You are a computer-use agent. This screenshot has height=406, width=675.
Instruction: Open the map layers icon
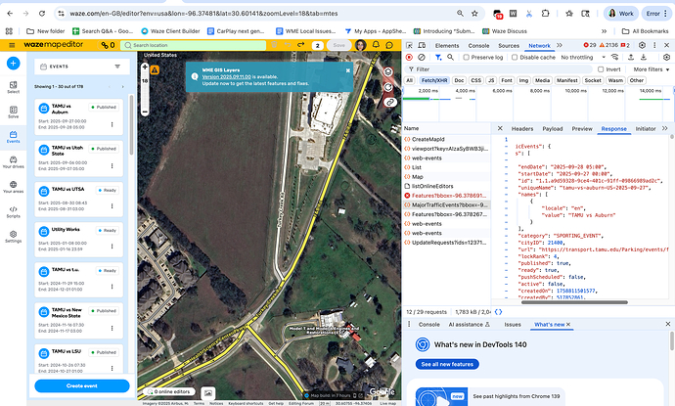coord(388,71)
